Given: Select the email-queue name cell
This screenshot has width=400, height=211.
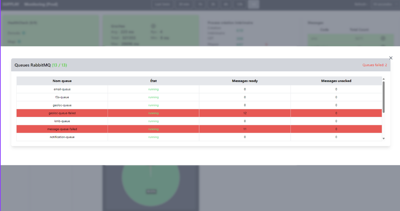Looking at the screenshot, I should [x=62, y=89].
